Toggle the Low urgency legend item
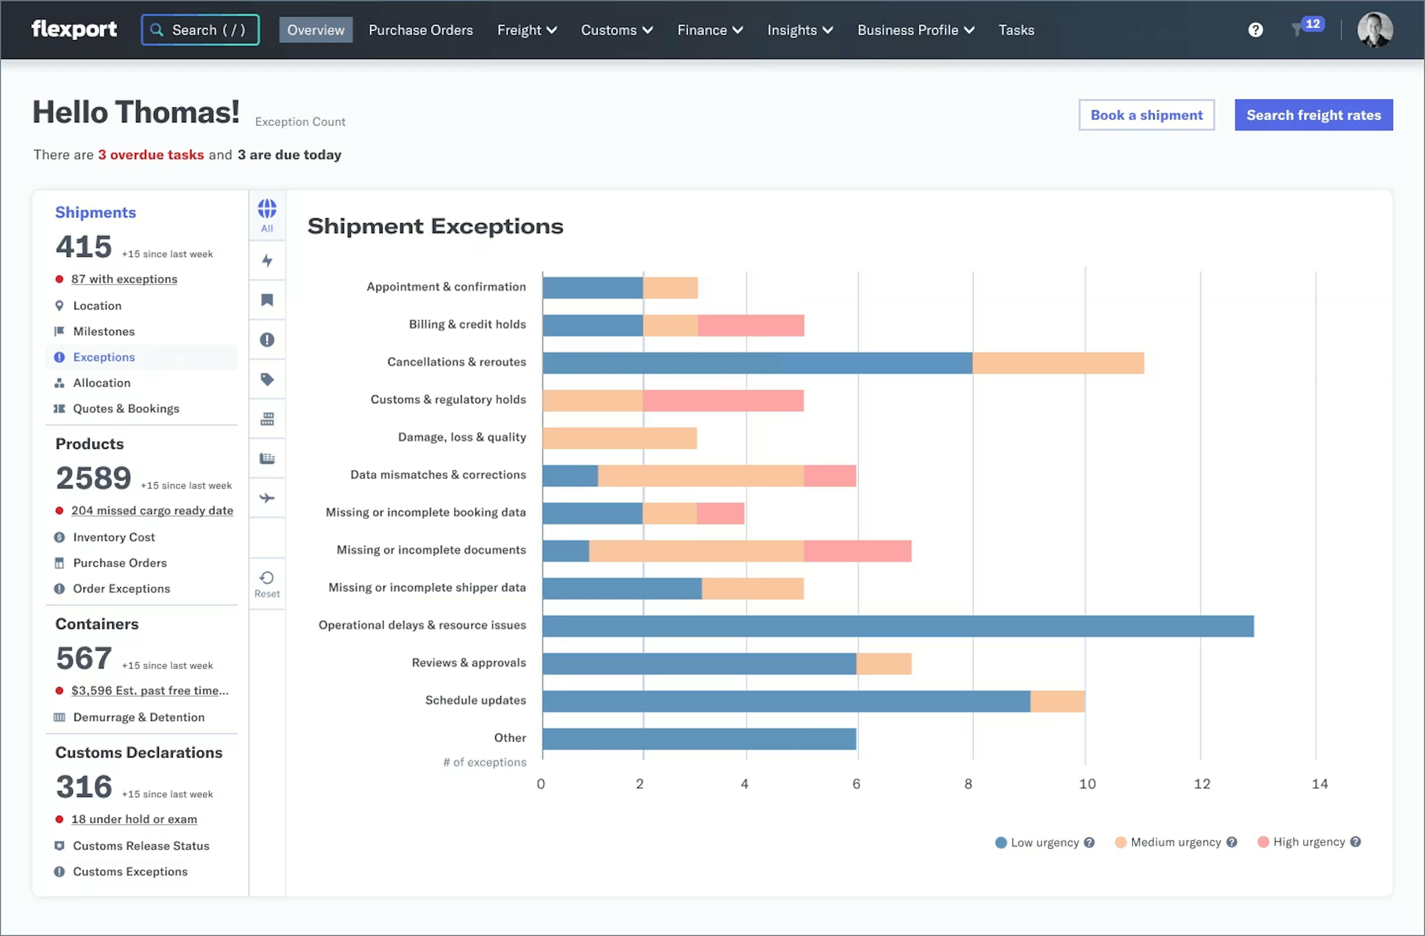This screenshot has height=936, width=1425. click(x=1044, y=841)
